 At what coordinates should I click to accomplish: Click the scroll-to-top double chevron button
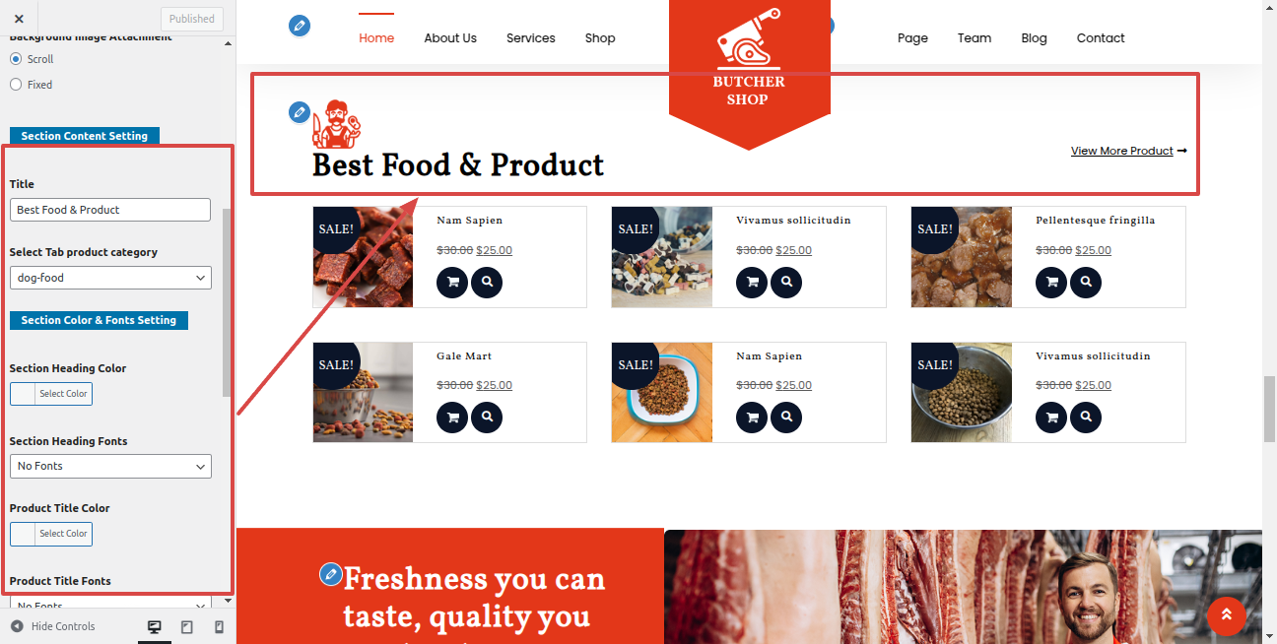coord(1227,616)
